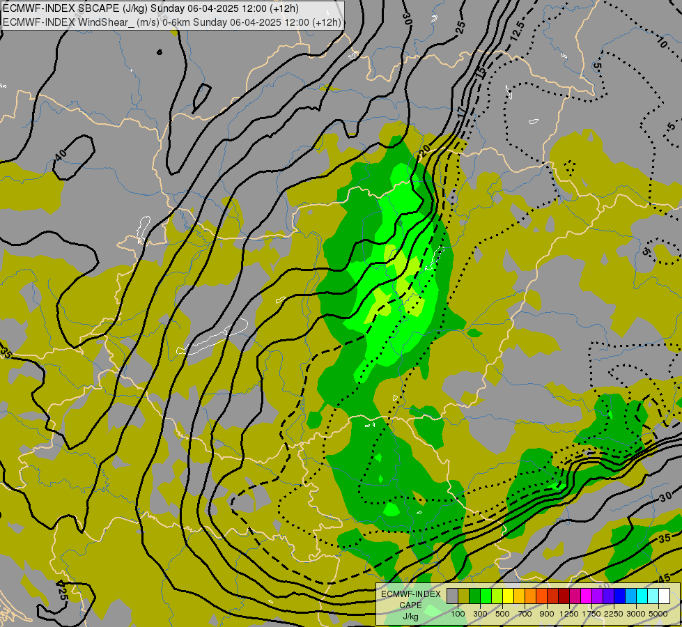This screenshot has width=682, height=627.
Task: Select the olive legend swatch
Action: [x=464, y=596]
